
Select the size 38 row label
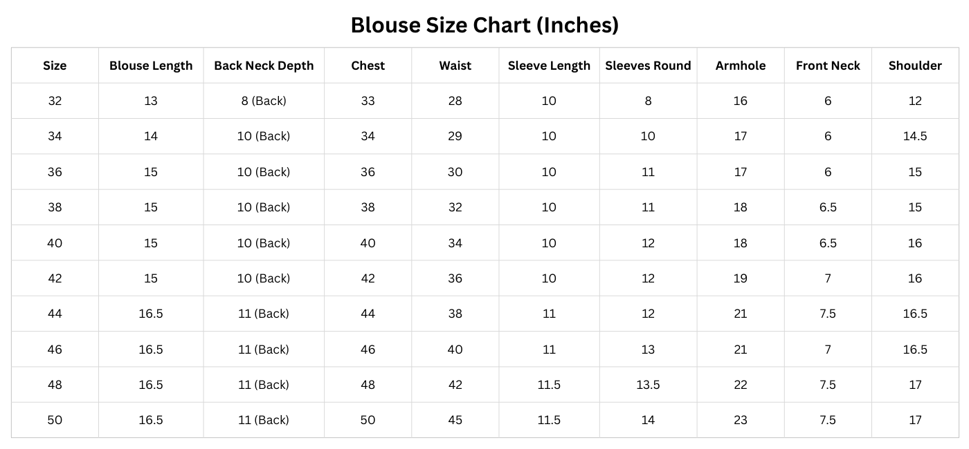tap(55, 207)
